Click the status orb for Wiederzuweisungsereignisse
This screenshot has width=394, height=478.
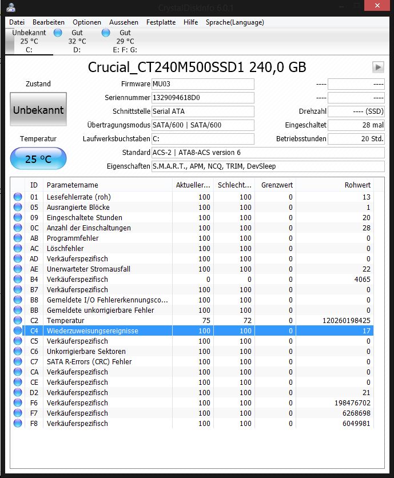(x=18, y=330)
